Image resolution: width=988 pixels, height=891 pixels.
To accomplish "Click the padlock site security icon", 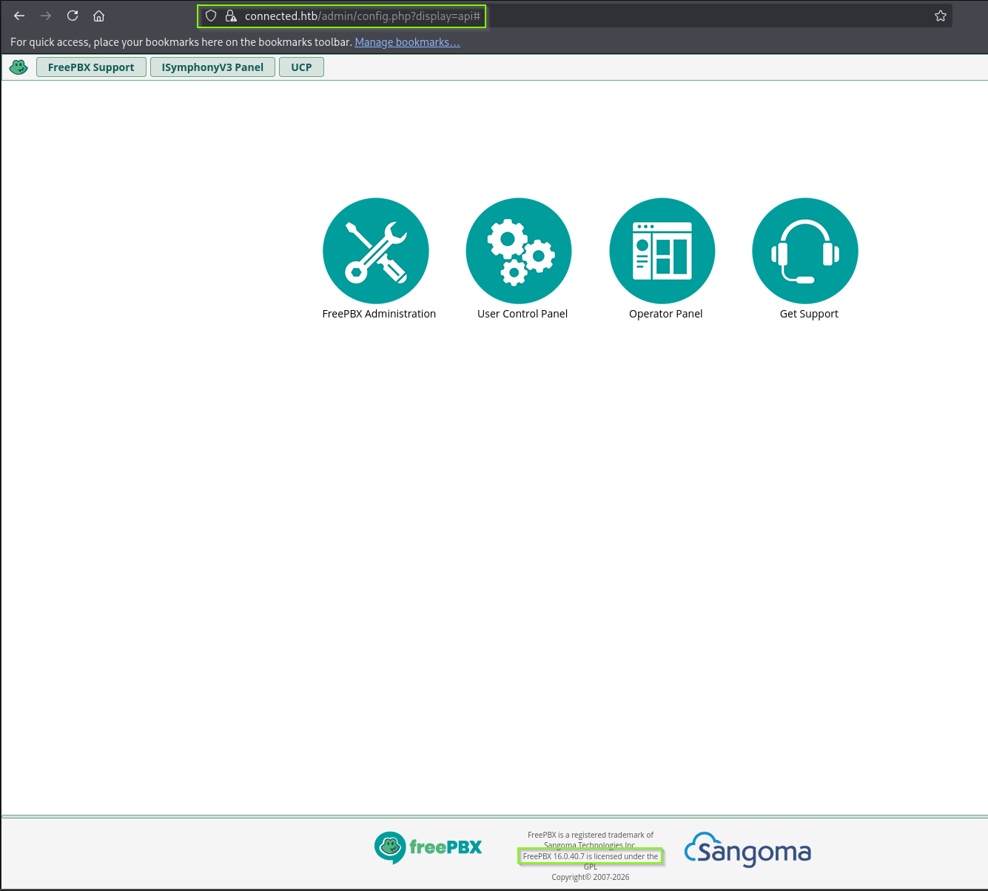I will pyautogui.click(x=230, y=16).
